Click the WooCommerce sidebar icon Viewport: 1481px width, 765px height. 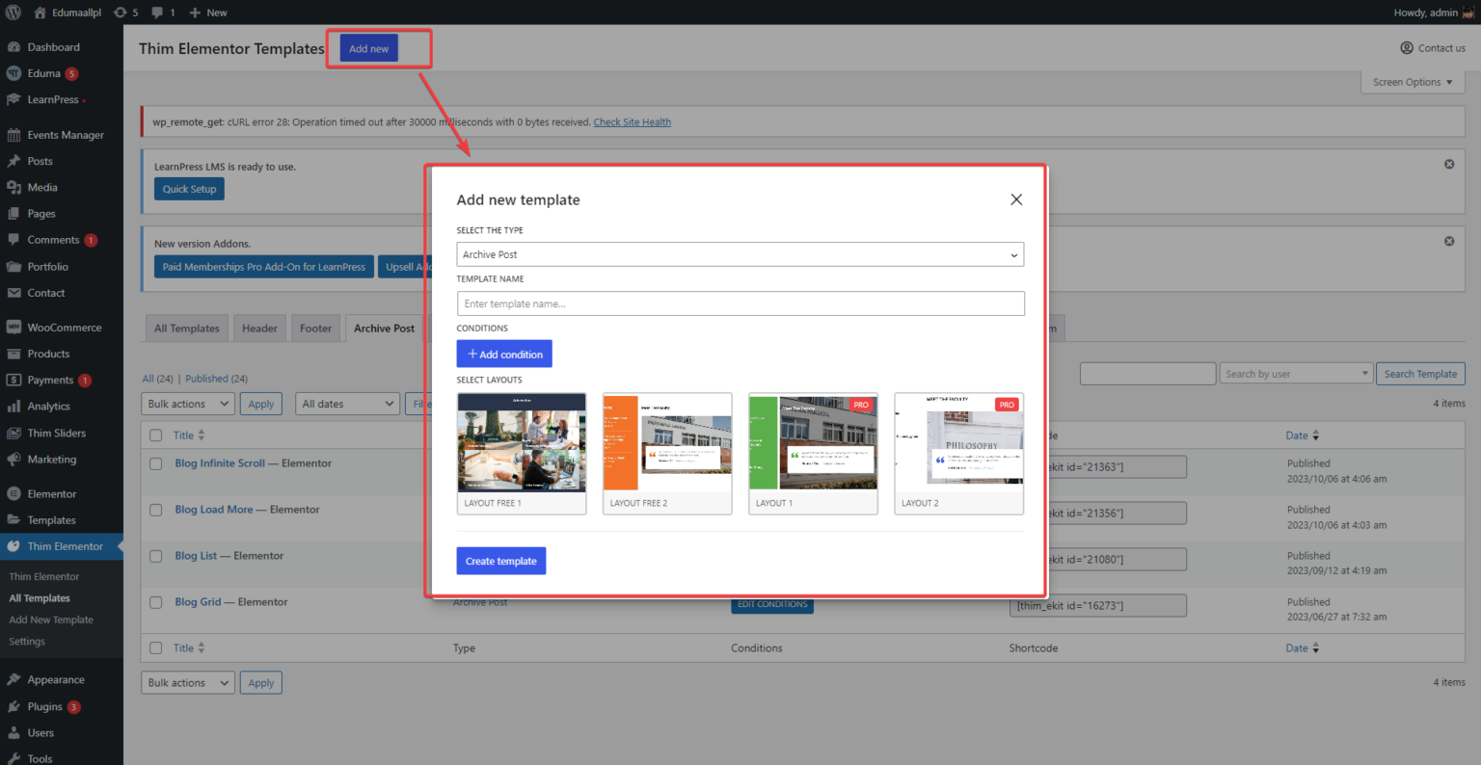pos(15,327)
